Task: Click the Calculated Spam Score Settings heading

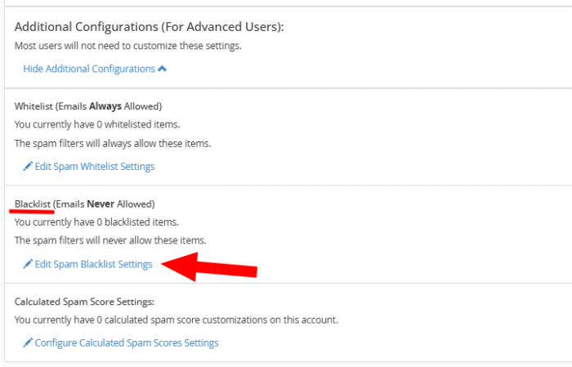Action: pos(84,302)
